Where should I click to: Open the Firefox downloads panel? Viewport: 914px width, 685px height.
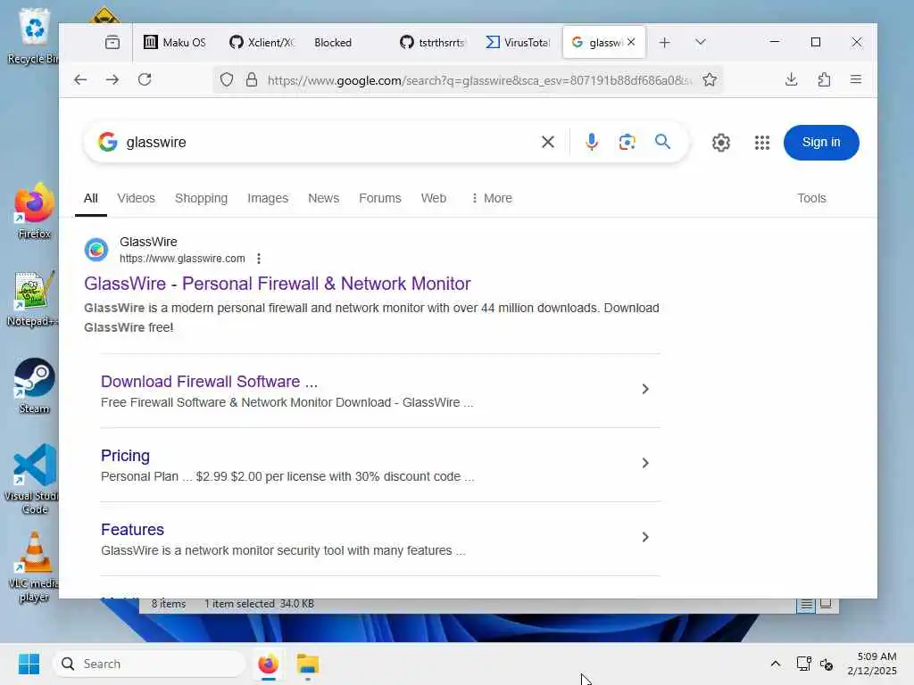point(791,79)
